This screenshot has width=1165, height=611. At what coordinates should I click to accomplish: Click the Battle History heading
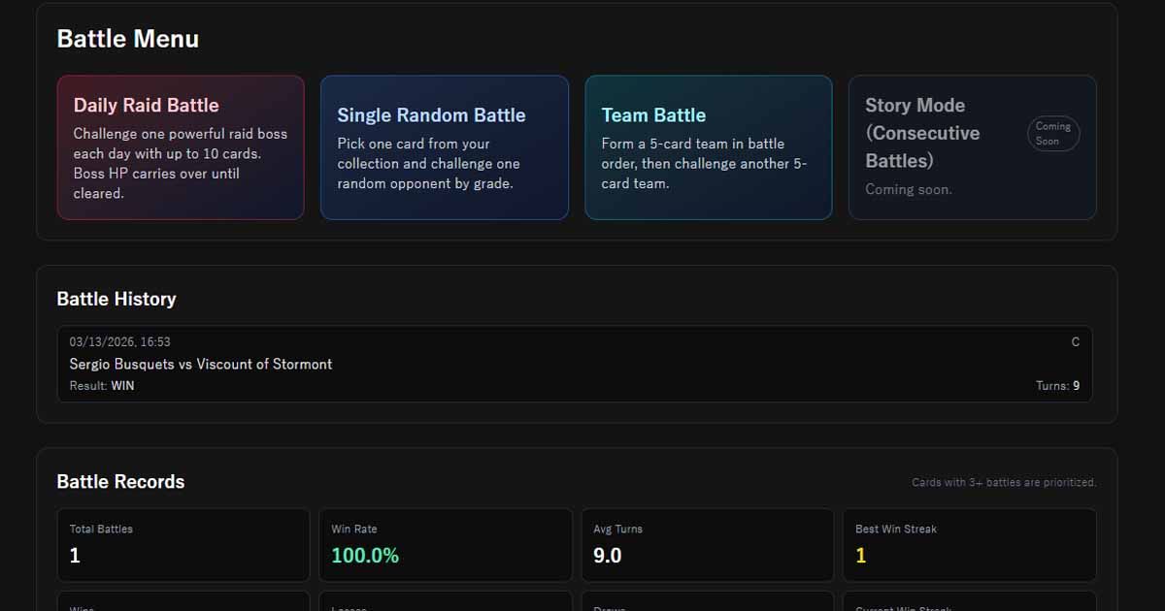(116, 299)
